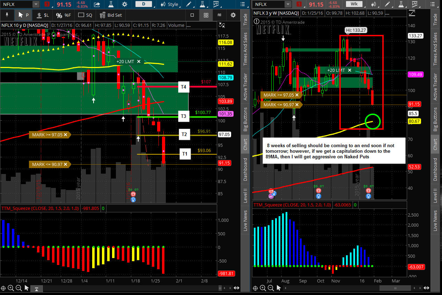Collapse left chart lower study panel
The width and height of the screenshot is (442, 295).
tap(36, 288)
